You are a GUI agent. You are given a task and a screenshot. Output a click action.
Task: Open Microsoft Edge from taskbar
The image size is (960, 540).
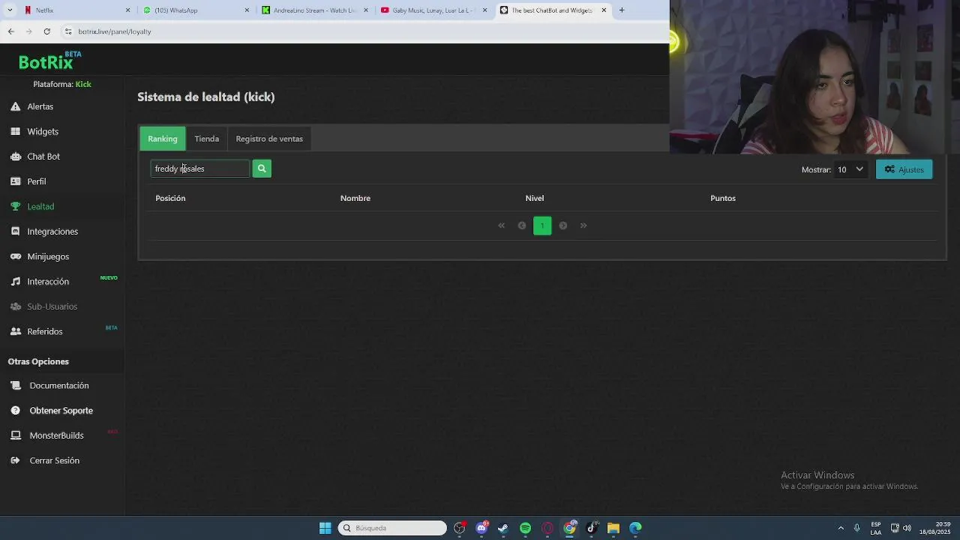(635, 528)
